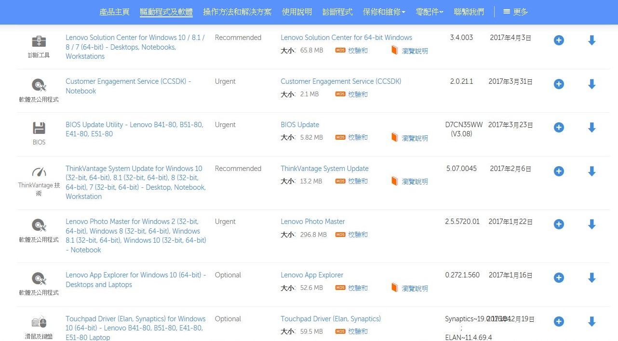Click the 滑鼠及鍵盤 keyboard mouse icon
Viewport: 618px width, 341px height.
pyautogui.click(x=39, y=322)
